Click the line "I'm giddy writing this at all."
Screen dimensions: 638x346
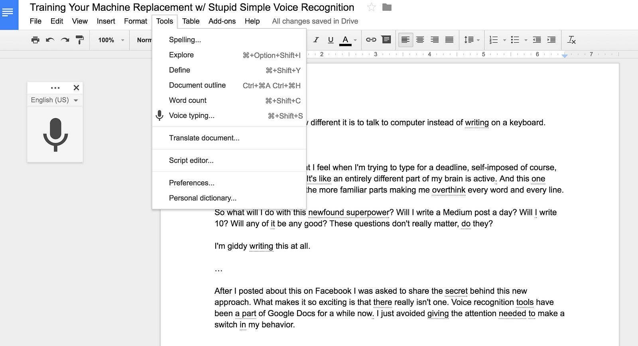(x=262, y=246)
